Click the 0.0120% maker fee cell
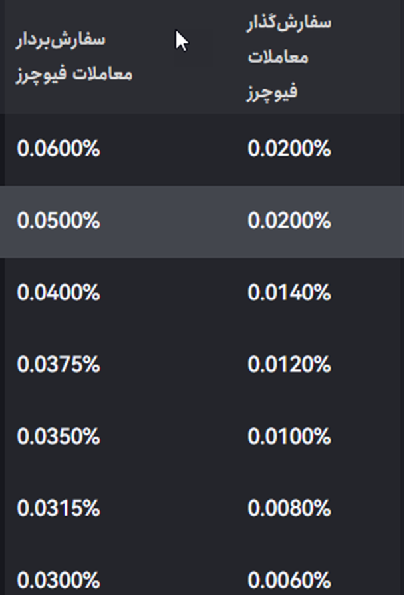The height and width of the screenshot is (595, 405). [x=289, y=364]
